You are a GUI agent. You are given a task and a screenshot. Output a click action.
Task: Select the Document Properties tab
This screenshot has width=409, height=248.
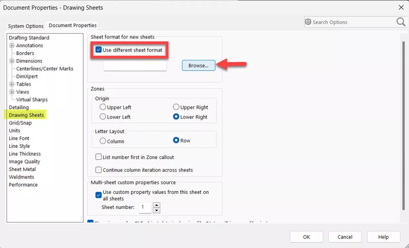(x=72, y=25)
